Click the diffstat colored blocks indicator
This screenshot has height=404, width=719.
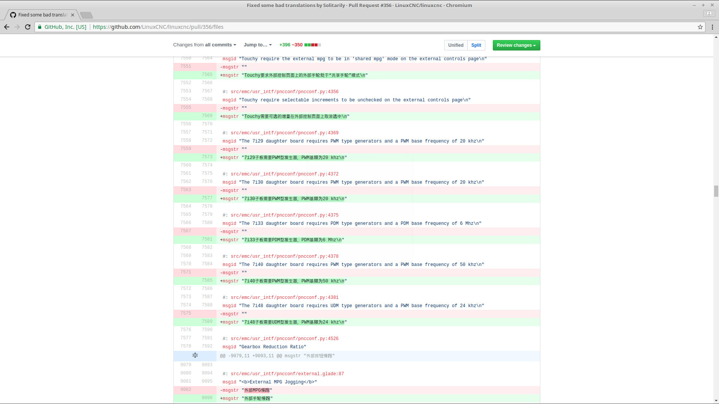pyautogui.click(x=313, y=45)
